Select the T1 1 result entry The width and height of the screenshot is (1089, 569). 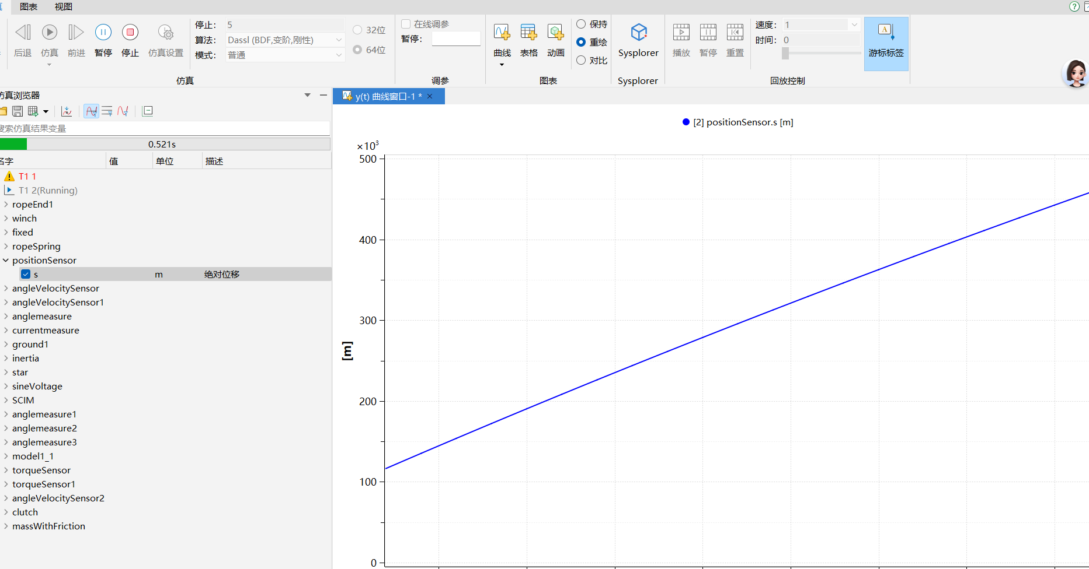(27, 176)
